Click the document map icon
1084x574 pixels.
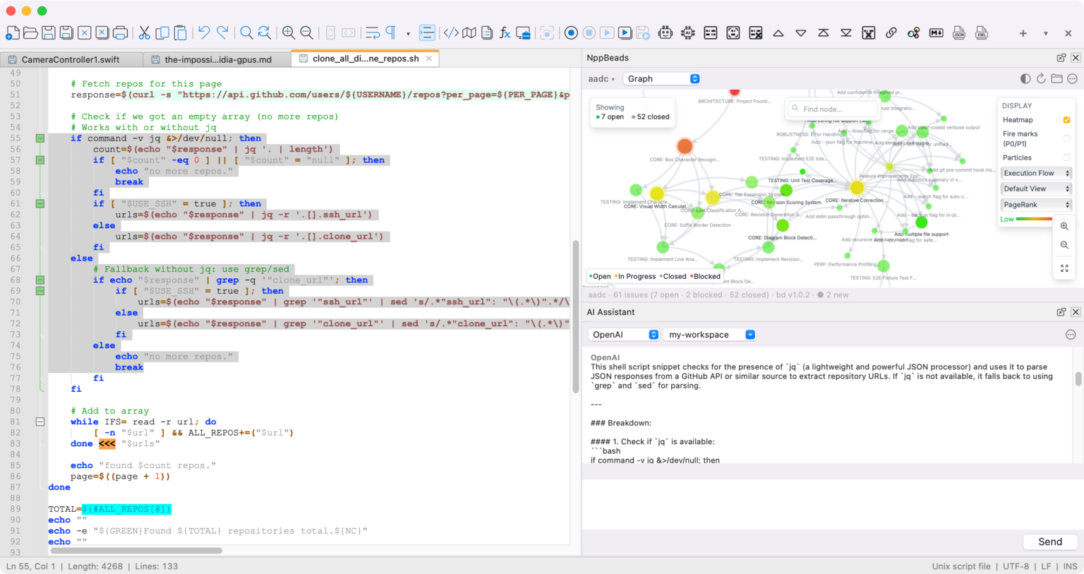[x=469, y=32]
